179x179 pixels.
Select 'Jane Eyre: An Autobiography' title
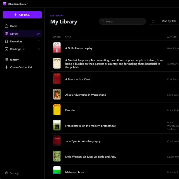point(83,141)
